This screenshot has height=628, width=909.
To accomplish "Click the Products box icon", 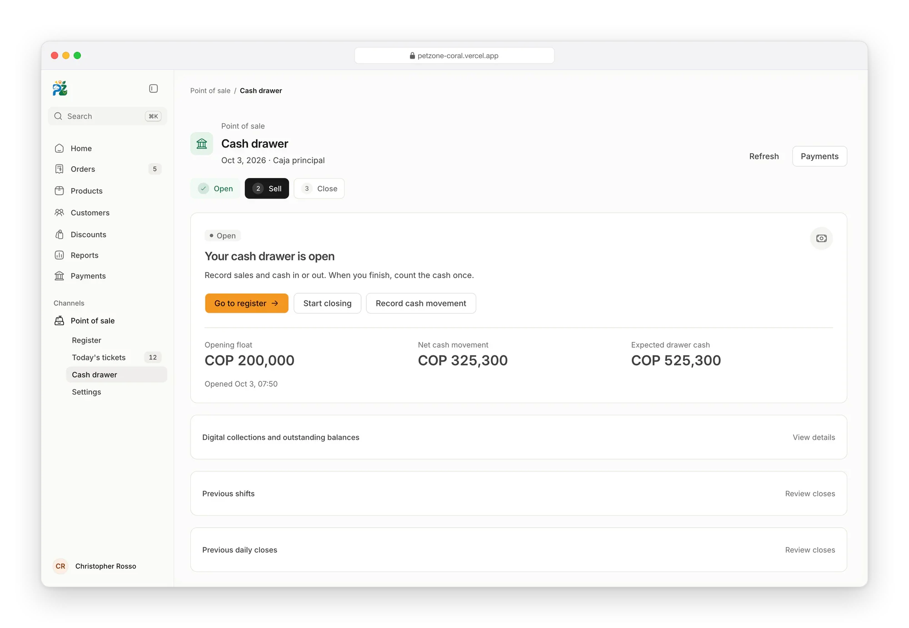I will pos(59,191).
